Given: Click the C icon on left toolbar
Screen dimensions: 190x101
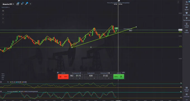Looking at the screenshot, I should point(3,22).
